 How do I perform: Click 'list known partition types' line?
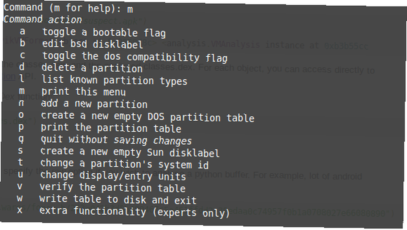114,80
